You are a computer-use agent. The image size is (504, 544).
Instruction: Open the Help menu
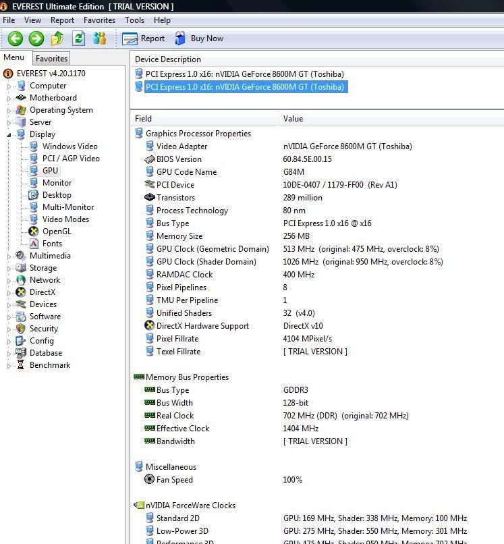click(162, 20)
